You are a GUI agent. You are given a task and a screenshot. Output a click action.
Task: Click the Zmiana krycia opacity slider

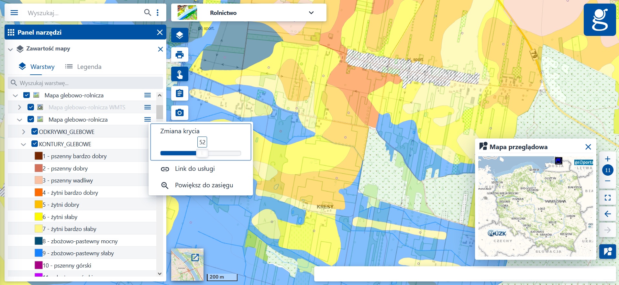coord(201,153)
